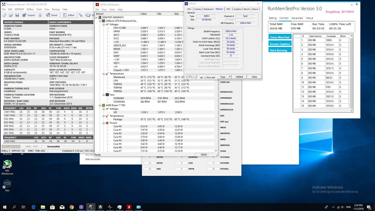Open the notification center icon
The width and height of the screenshot is (375, 211).
[369, 207]
